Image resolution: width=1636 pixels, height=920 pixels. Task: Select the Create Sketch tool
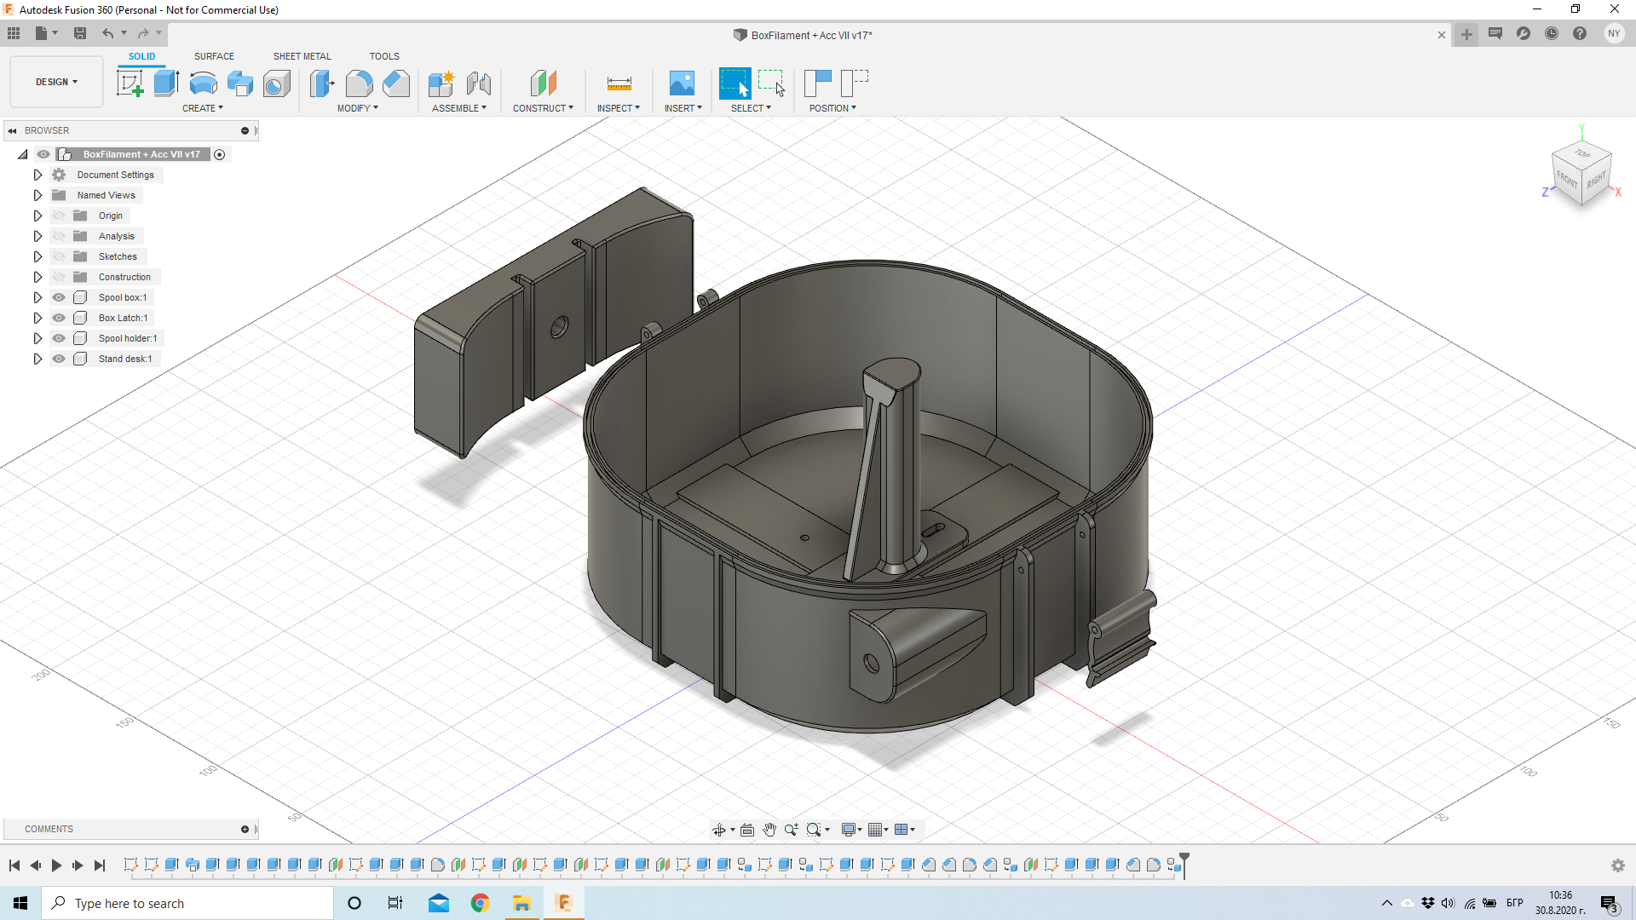tap(130, 83)
